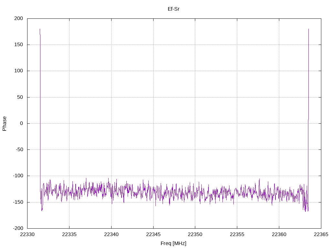Click the plot title "Ef-Sr"
331x248 pixels.
[x=174, y=9]
